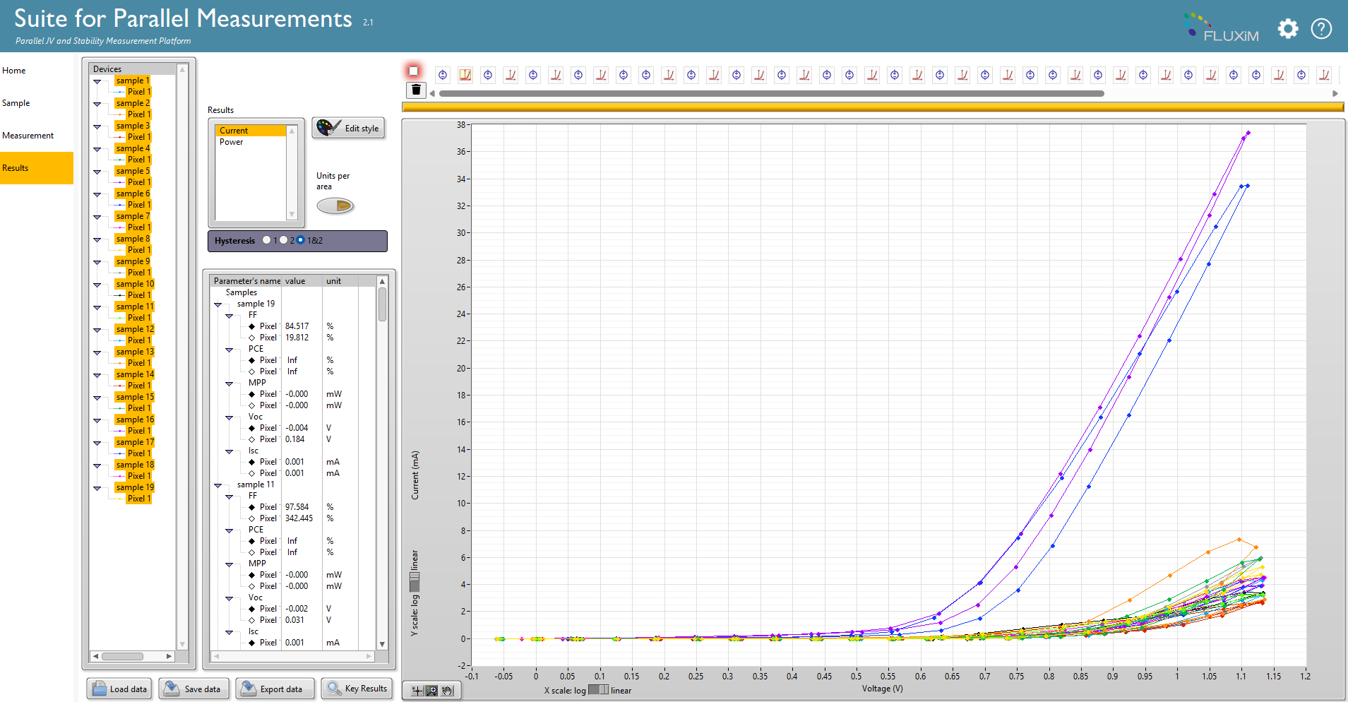Image resolution: width=1348 pixels, height=702 pixels.
Task: Click the Edit style button
Action: pyautogui.click(x=349, y=129)
